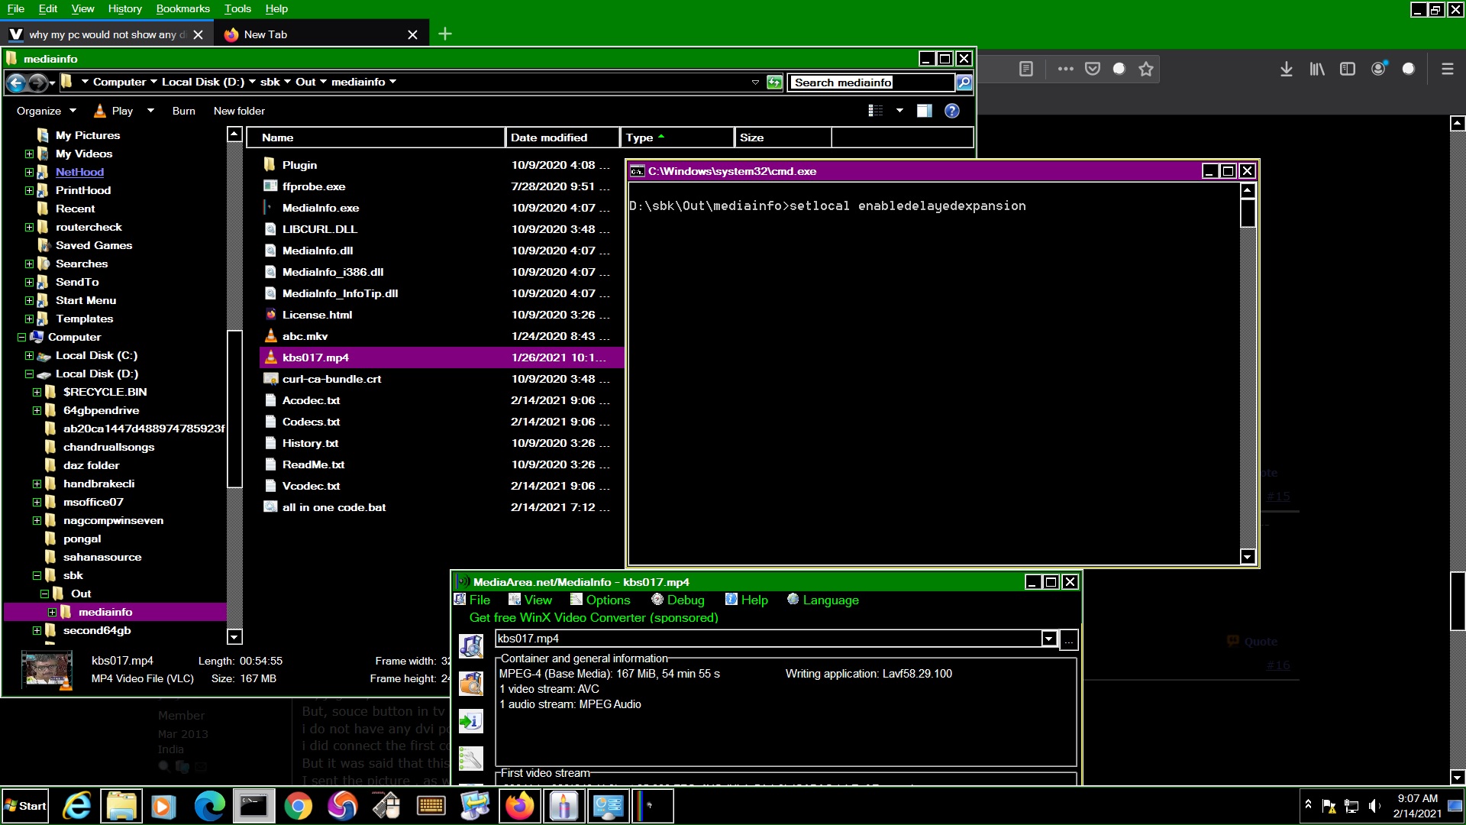Image resolution: width=1466 pixels, height=825 pixels.
Task: Open MediaInfo Debug menu
Action: click(x=678, y=600)
